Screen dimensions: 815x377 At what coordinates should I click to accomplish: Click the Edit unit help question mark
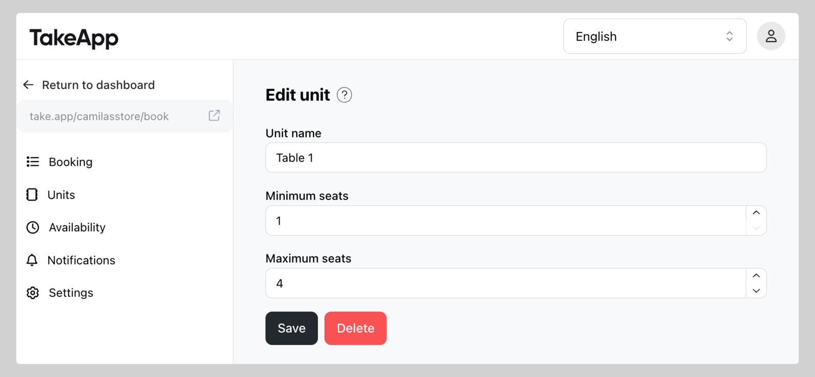[344, 95]
